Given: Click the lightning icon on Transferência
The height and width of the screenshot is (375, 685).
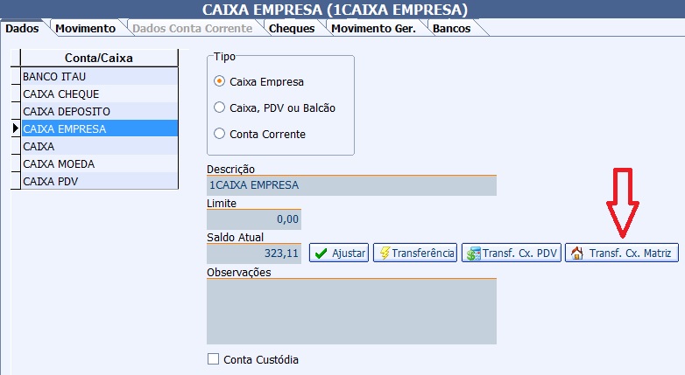Looking at the screenshot, I should 383,253.
